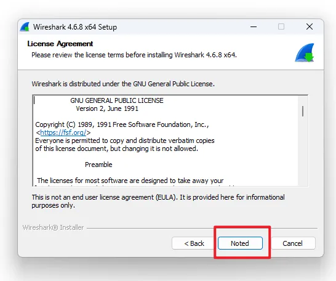Image resolution: width=336 pixels, height=281 pixels.
Task: Click the 'License Agreement' header title
Action: [x=60, y=44]
